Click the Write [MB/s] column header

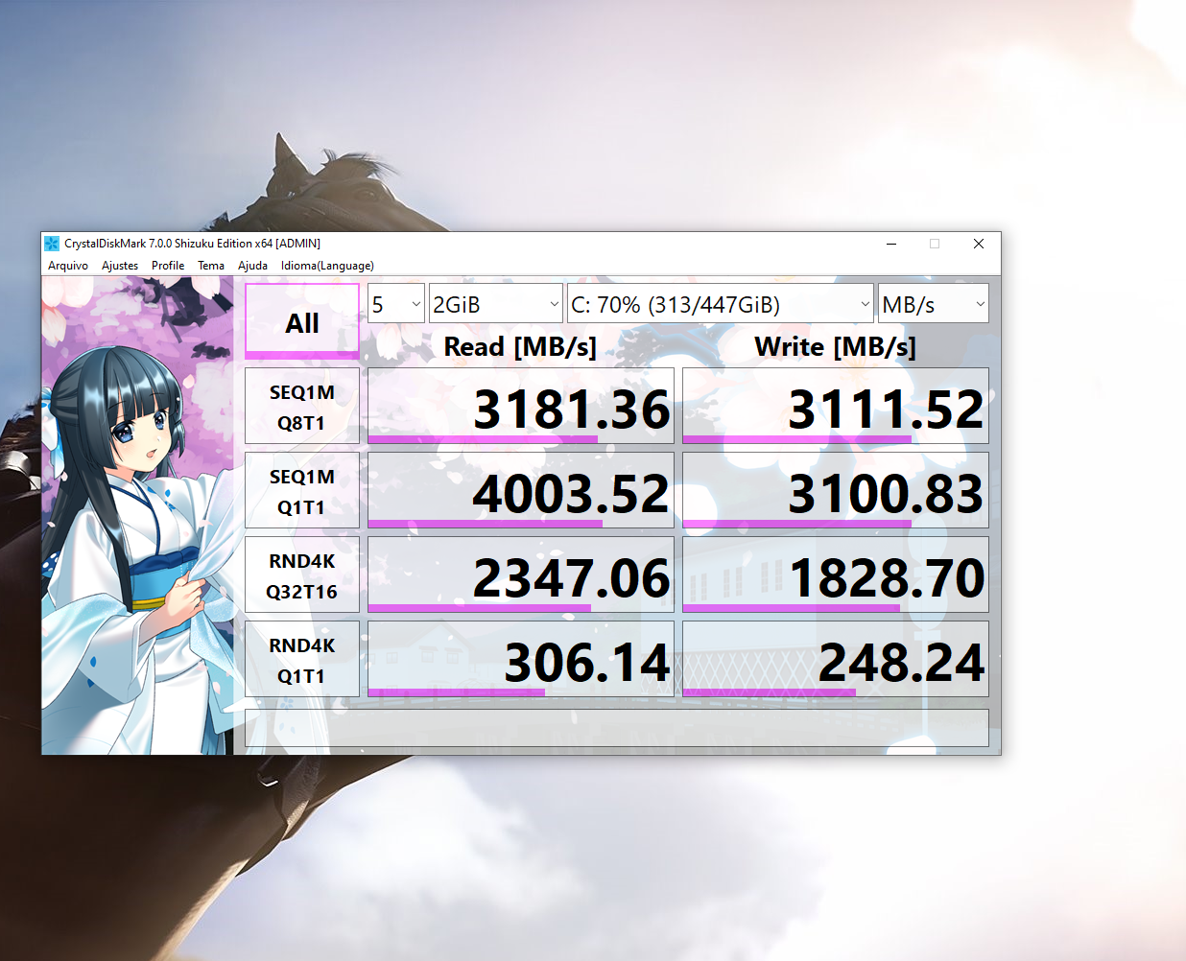tap(836, 346)
